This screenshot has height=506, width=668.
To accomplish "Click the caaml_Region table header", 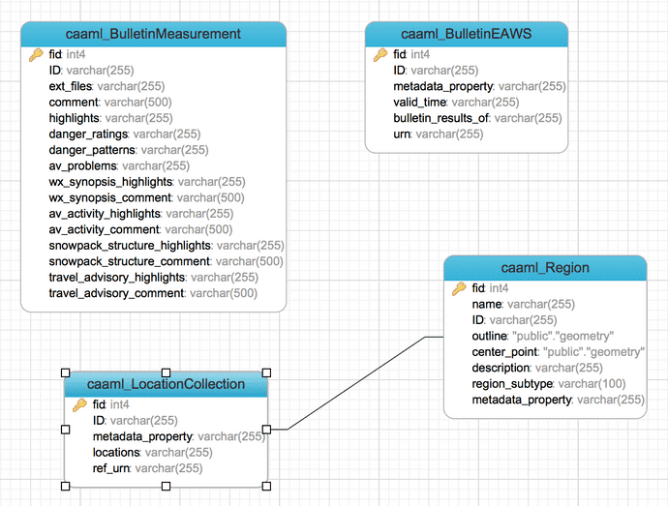I will coord(545,268).
